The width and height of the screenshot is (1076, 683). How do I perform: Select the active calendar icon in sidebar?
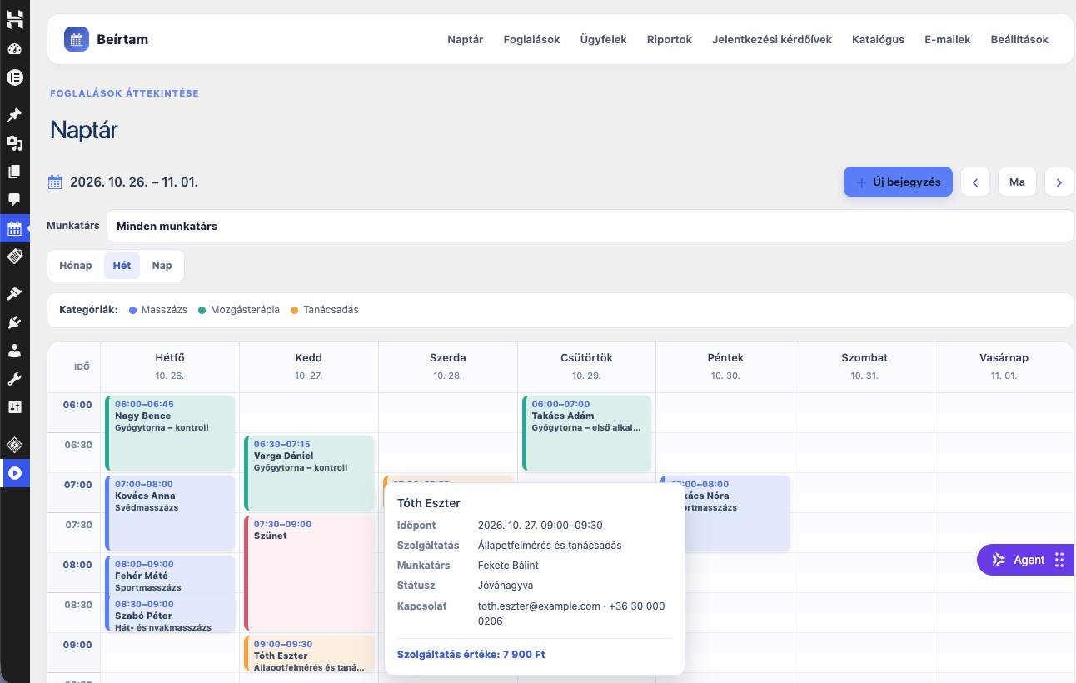coord(14,228)
